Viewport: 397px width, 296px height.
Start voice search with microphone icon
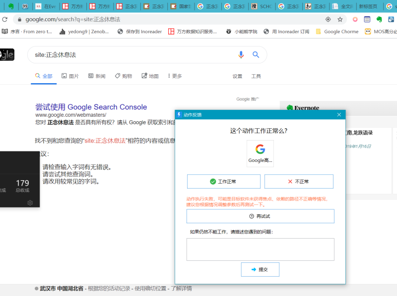tap(241, 54)
